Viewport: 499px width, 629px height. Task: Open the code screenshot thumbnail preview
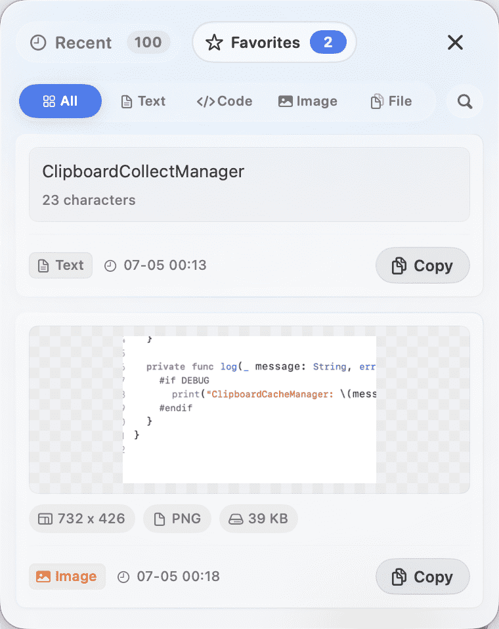249,410
